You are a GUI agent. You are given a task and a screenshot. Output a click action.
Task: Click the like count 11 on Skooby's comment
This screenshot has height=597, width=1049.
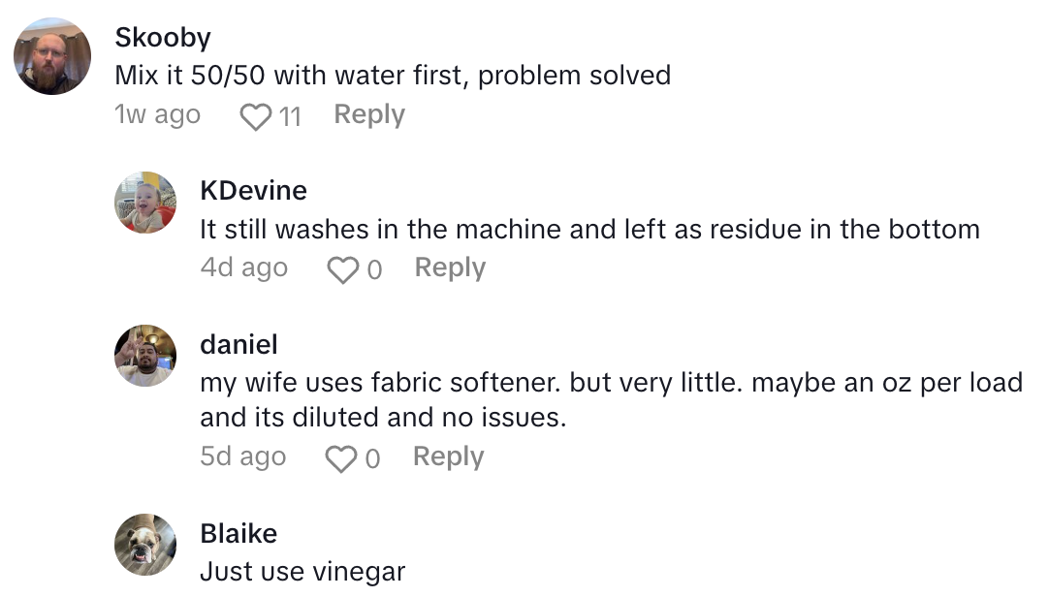pyautogui.click(x=290, y=117)
